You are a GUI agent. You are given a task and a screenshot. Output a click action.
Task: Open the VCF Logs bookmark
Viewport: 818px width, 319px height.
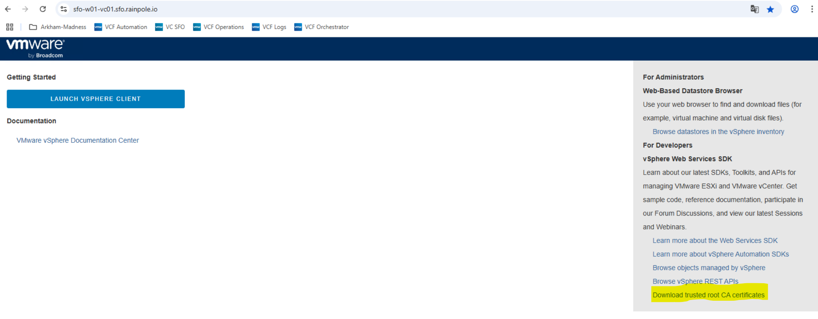pyautogui.click(x=269, y=27)
